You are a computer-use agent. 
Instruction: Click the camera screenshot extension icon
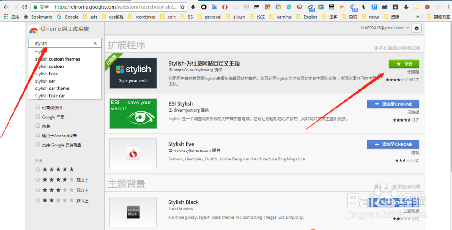pyautogui.click(x=385, y=7)
